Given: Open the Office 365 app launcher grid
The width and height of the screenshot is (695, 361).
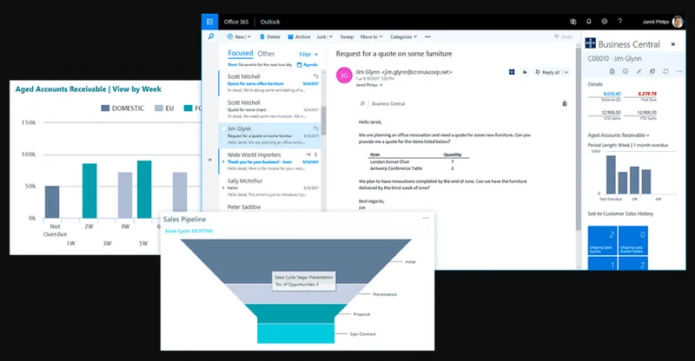Looking at the screenshot, I should [209, 22].
